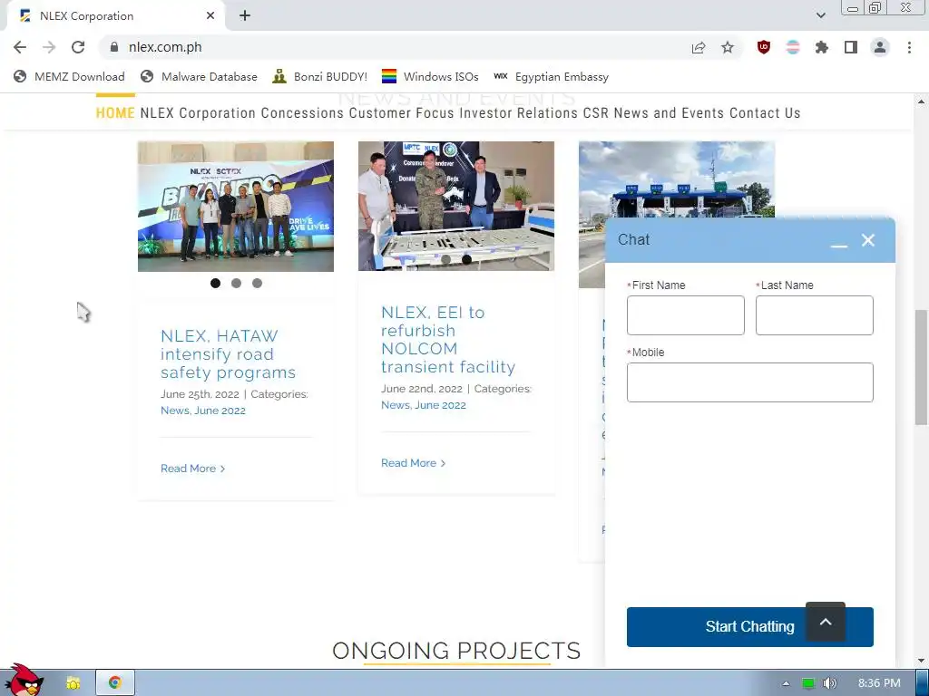This screenshot has height=696, width=929.
Task: Select second carousel dot under HATAW photo
Action: click(237, 284)
